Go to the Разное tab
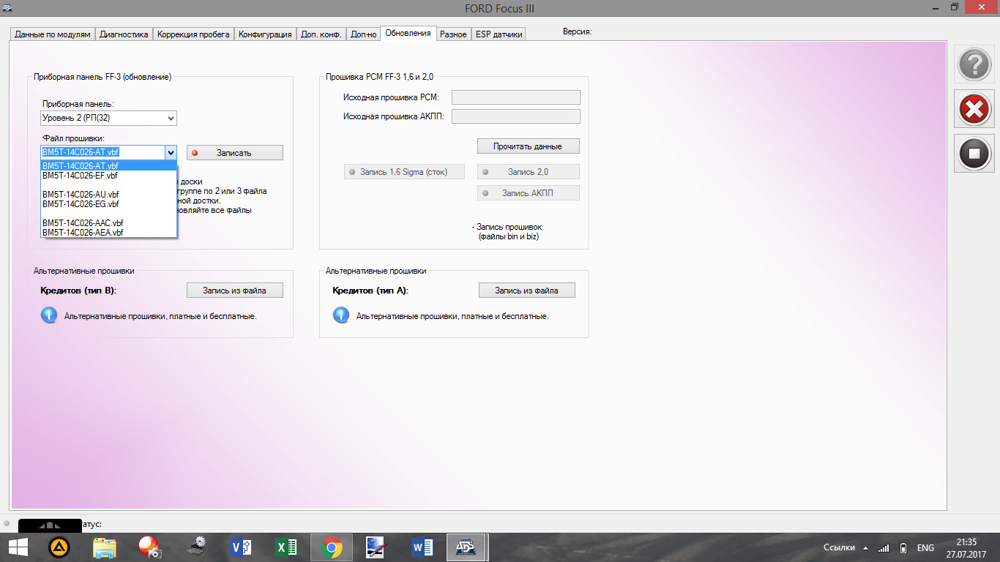Viewport: 1000px width, 562px height. (453, 34)
